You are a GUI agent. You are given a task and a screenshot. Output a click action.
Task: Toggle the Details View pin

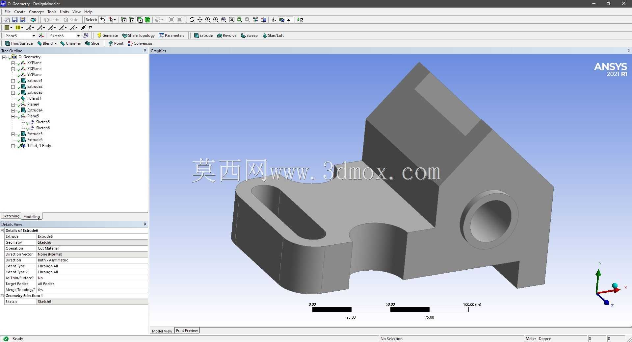click(x=145, y=224)
